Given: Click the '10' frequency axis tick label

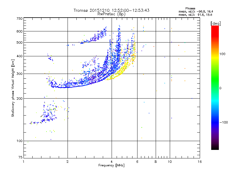Looking at the screenshot, I should pyautogui.click(x=170, y=162).
